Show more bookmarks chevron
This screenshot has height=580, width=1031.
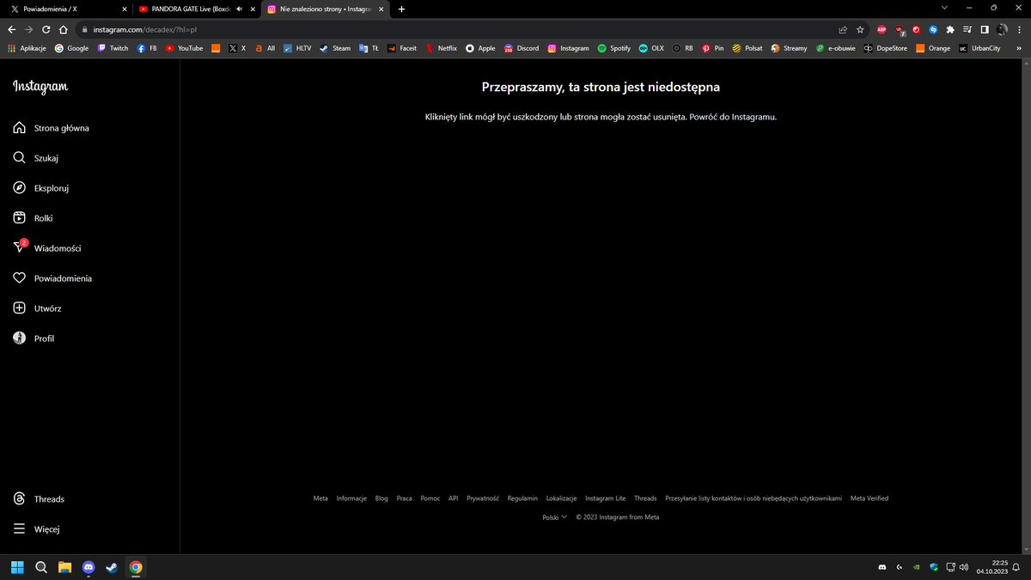click(1019, 48)
